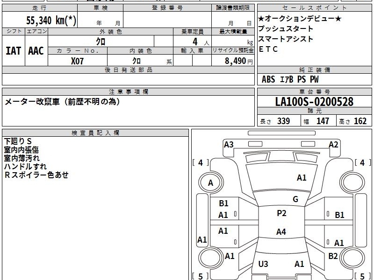Select the interior color value クロ
The width and height of the screenshot is (374, 280).
point(137,61)
